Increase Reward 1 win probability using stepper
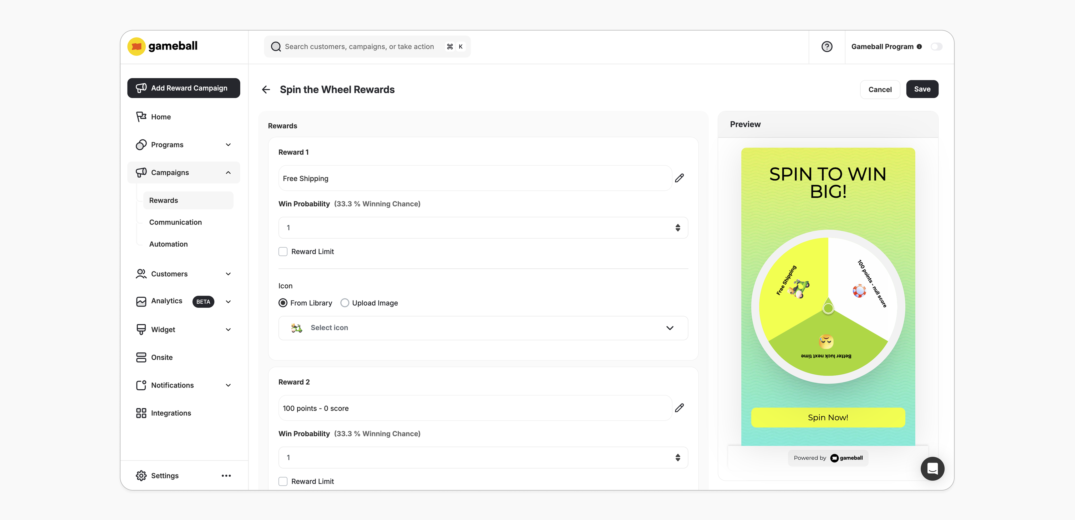This screenshot has height=520, width=1075. click(x=678, y=225)
